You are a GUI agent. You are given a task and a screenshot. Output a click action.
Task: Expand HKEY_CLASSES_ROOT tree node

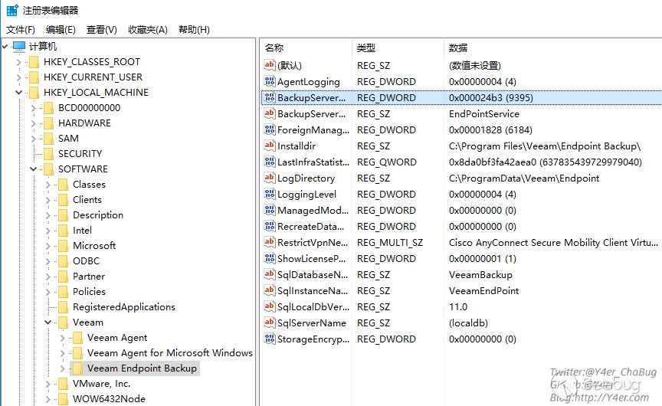pyautogui.click(x=18, y=62)
